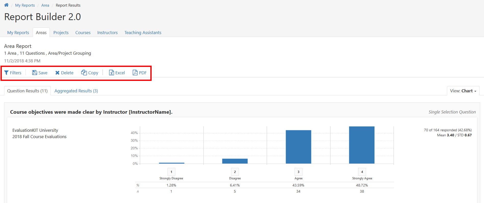Click the 30% axis label
The width and height of the screenshot is (484, 203).
point(134,140)
